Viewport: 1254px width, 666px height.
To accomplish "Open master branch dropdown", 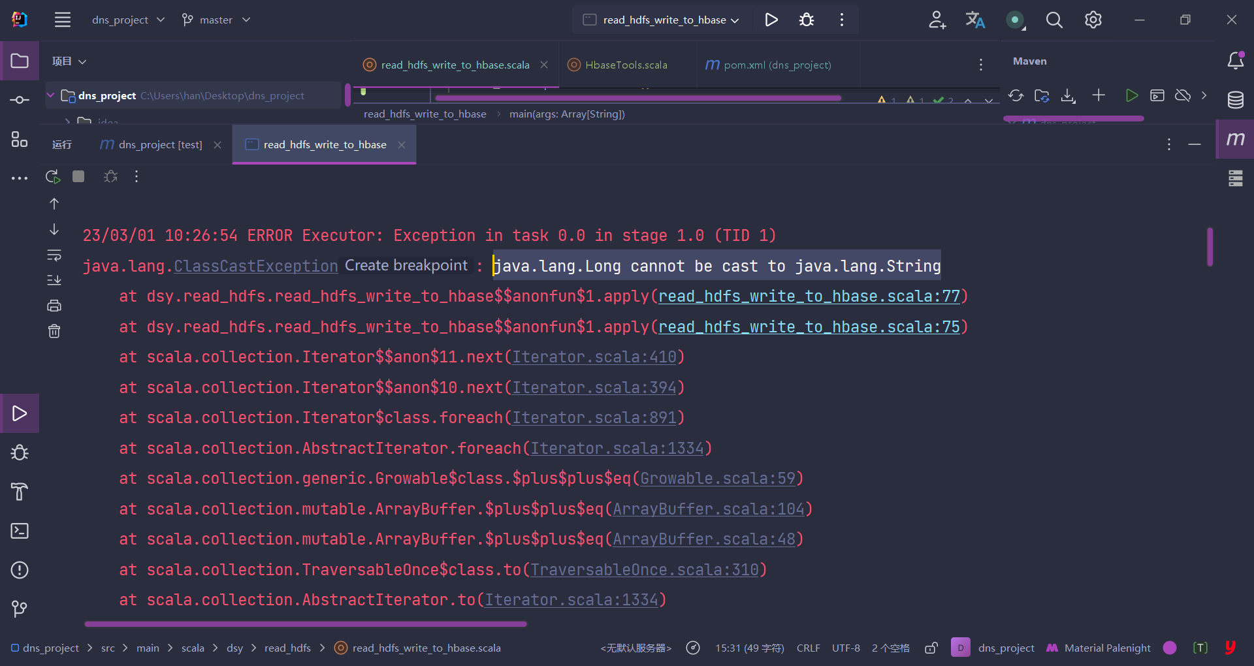I will pyautogui.click(x=216, y=20).
